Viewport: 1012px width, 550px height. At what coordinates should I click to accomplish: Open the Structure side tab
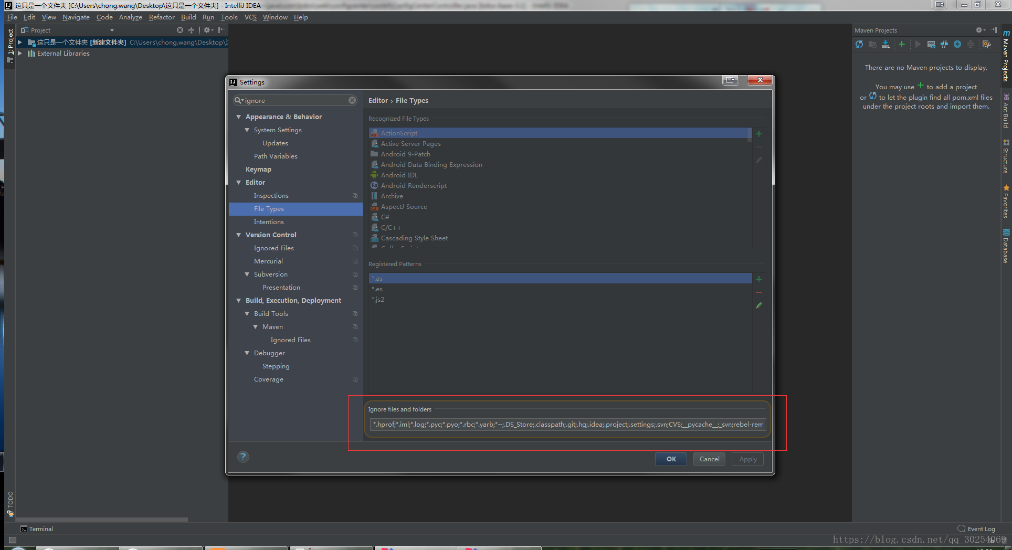tap(1006, 156)
